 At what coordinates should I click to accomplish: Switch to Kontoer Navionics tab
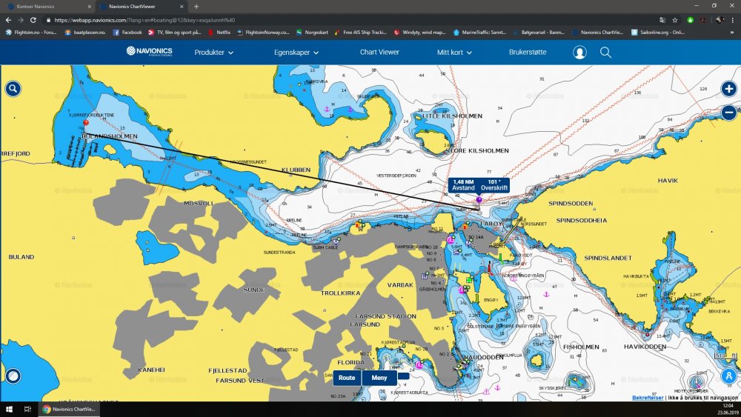point(47,7)
